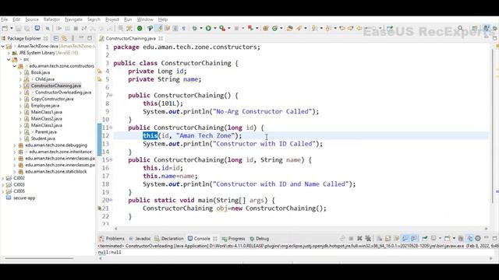Image resolution: width=499 pixels, height=280 pixels.
Task: Expand the edu.aman.tech.zone.debugging package
Action: [15, 145]
